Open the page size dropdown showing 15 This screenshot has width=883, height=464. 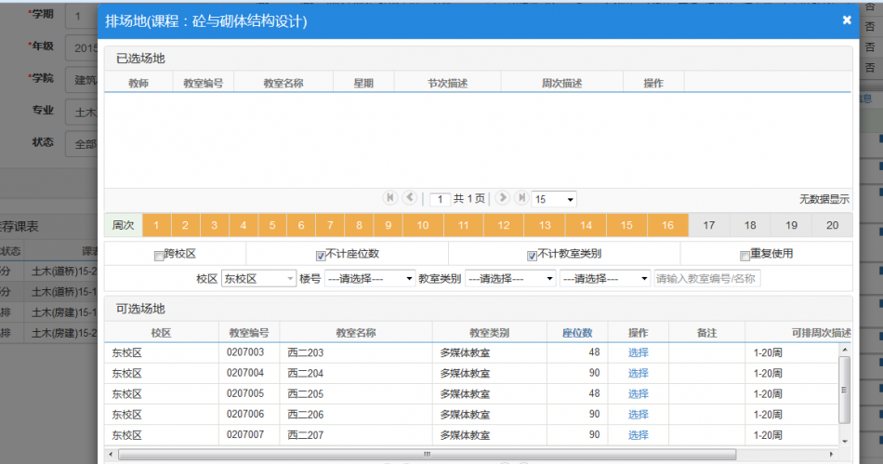(x=554, y=199)
